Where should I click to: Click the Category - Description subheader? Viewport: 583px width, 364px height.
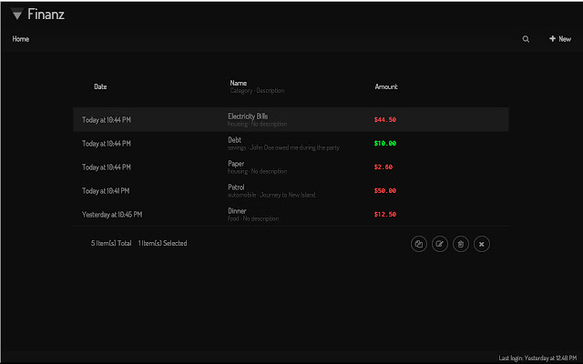click(x=257, y=90)
